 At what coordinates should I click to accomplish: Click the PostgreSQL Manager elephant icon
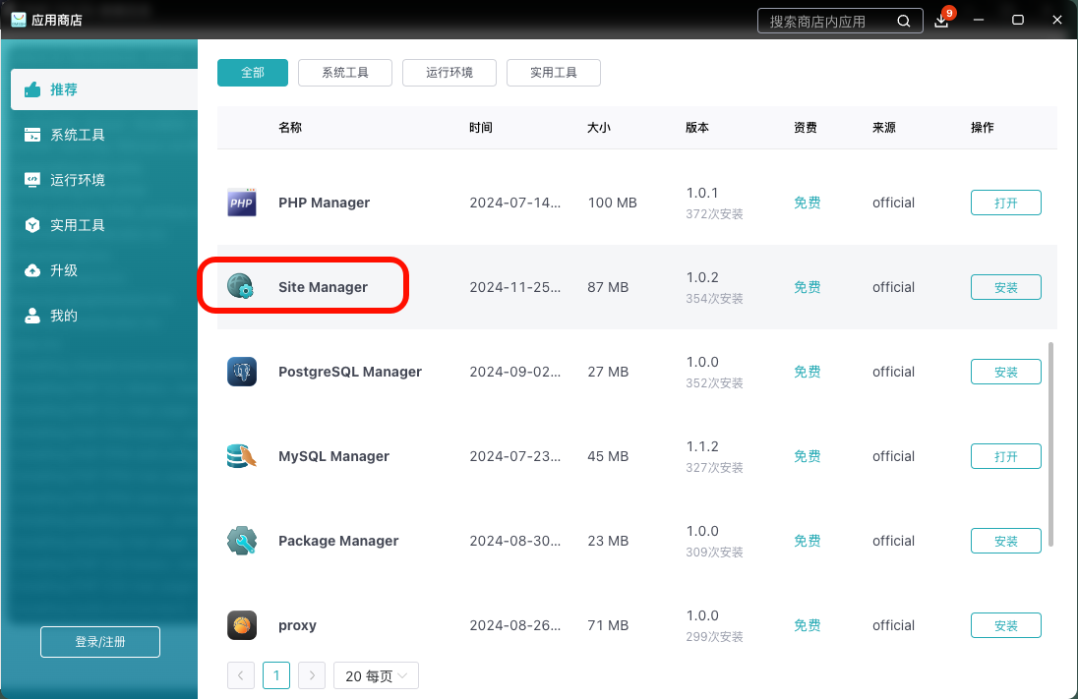tap(241, 372)
